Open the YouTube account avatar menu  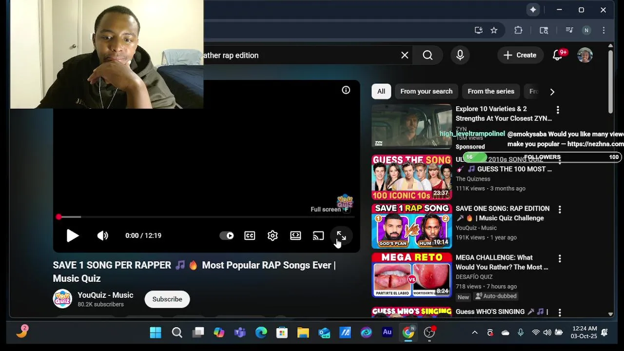pos(585,55)
